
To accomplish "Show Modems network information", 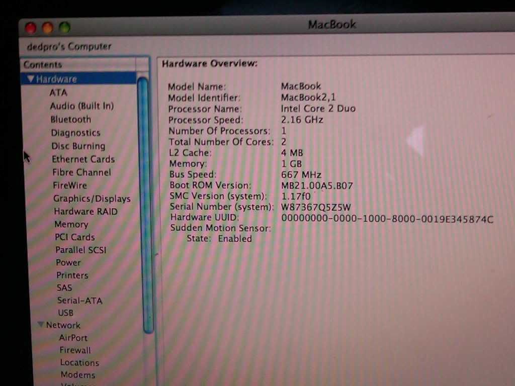I will click(x=78, y=375).
